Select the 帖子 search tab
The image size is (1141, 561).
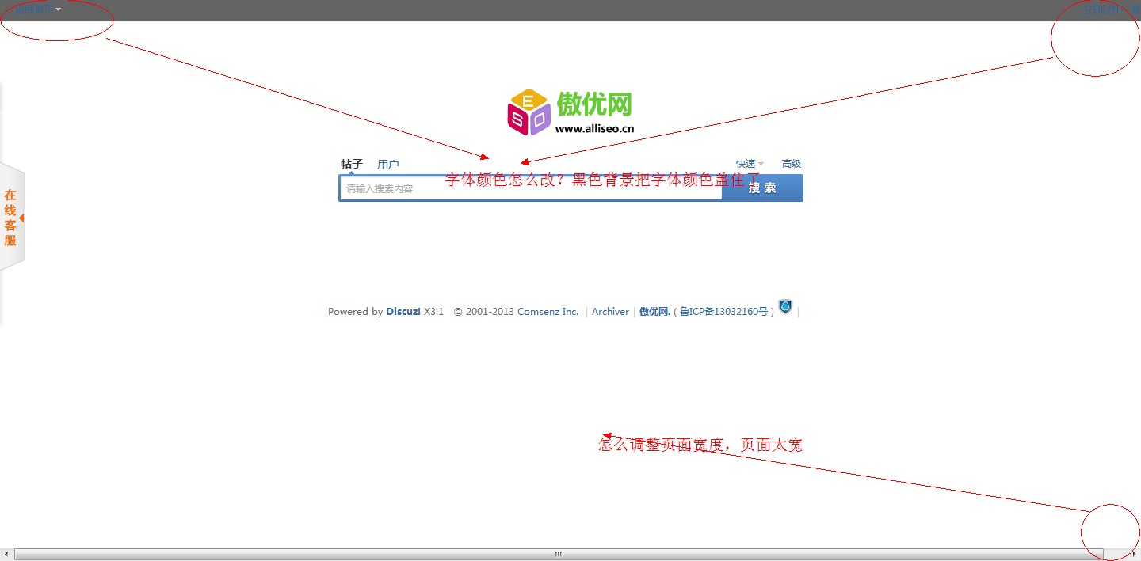[x=352, y=164]
